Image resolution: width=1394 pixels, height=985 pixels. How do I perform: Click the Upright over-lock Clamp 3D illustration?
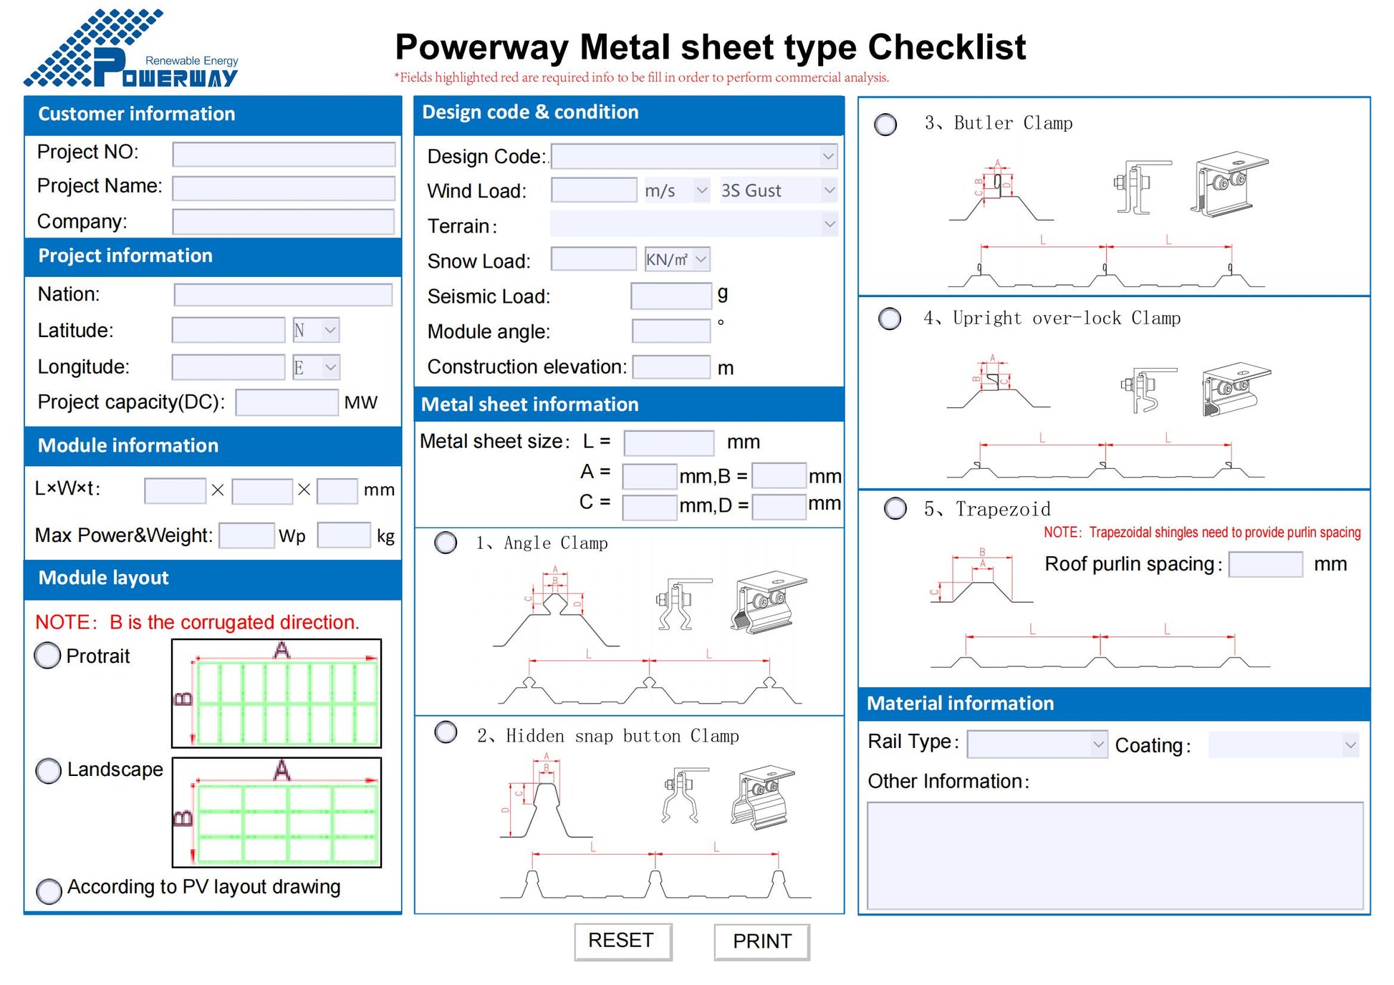[x=1235, y=389]
